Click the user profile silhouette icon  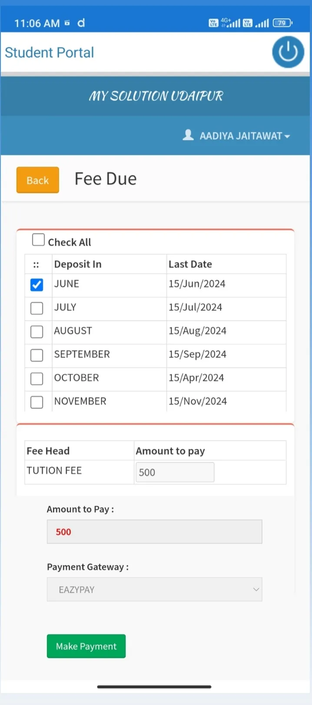(x=188, y=135)
